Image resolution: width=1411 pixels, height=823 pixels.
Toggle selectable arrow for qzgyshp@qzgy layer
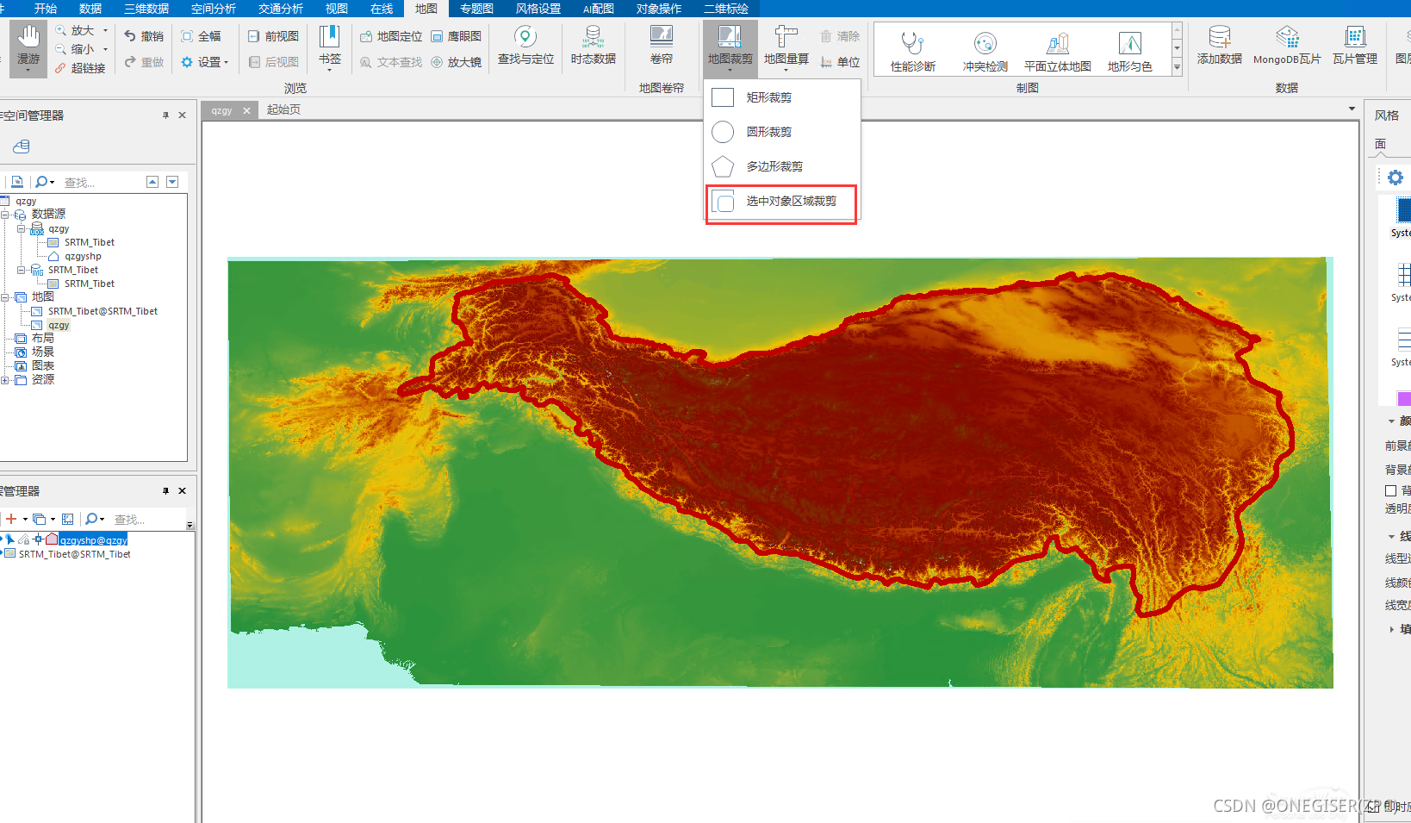(10, 539)
